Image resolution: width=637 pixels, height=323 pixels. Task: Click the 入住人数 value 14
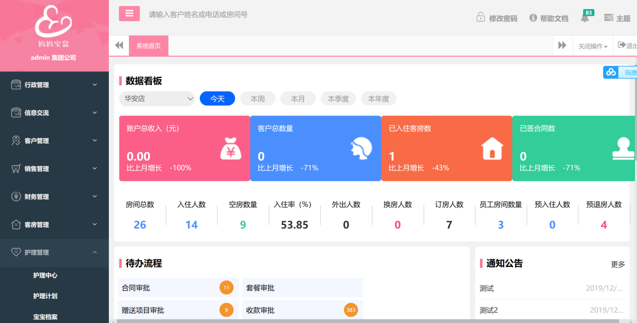pos(192,225)
